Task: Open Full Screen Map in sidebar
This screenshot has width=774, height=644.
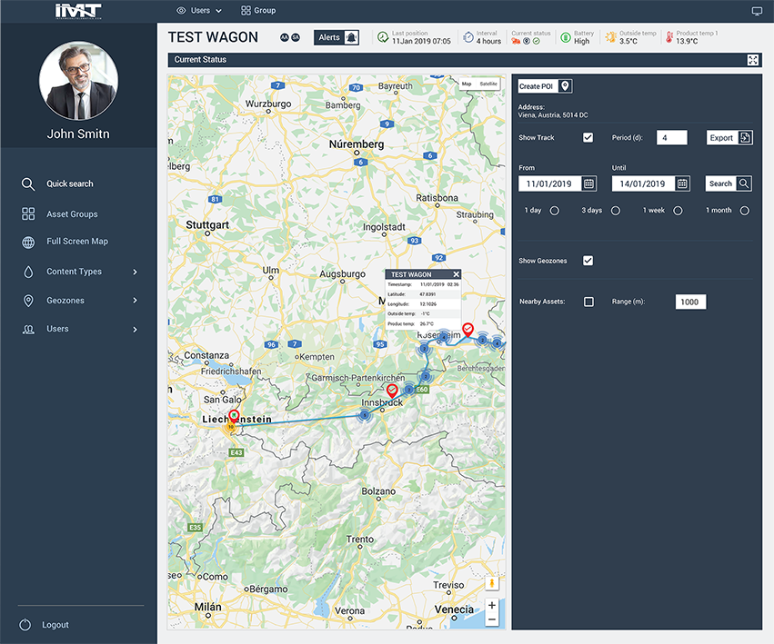Action: [77, 241]
